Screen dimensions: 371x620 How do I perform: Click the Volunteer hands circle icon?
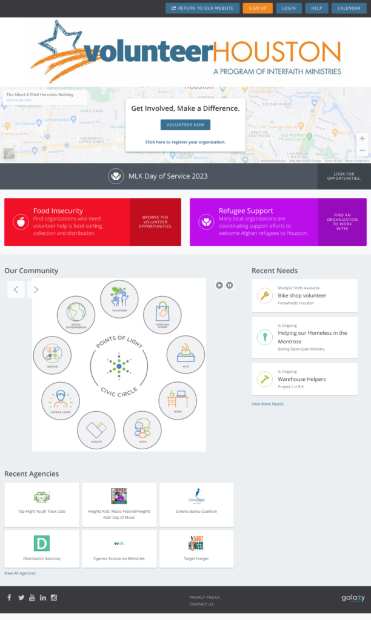point(119,298)
